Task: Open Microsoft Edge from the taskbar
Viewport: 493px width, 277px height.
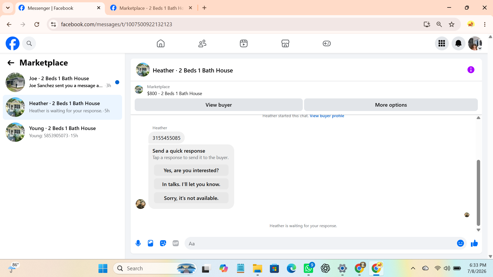Action: click(x=291, y=269)
